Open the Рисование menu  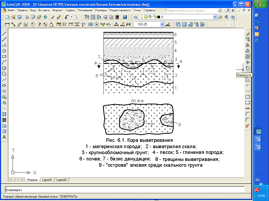(x=85, y=10)
